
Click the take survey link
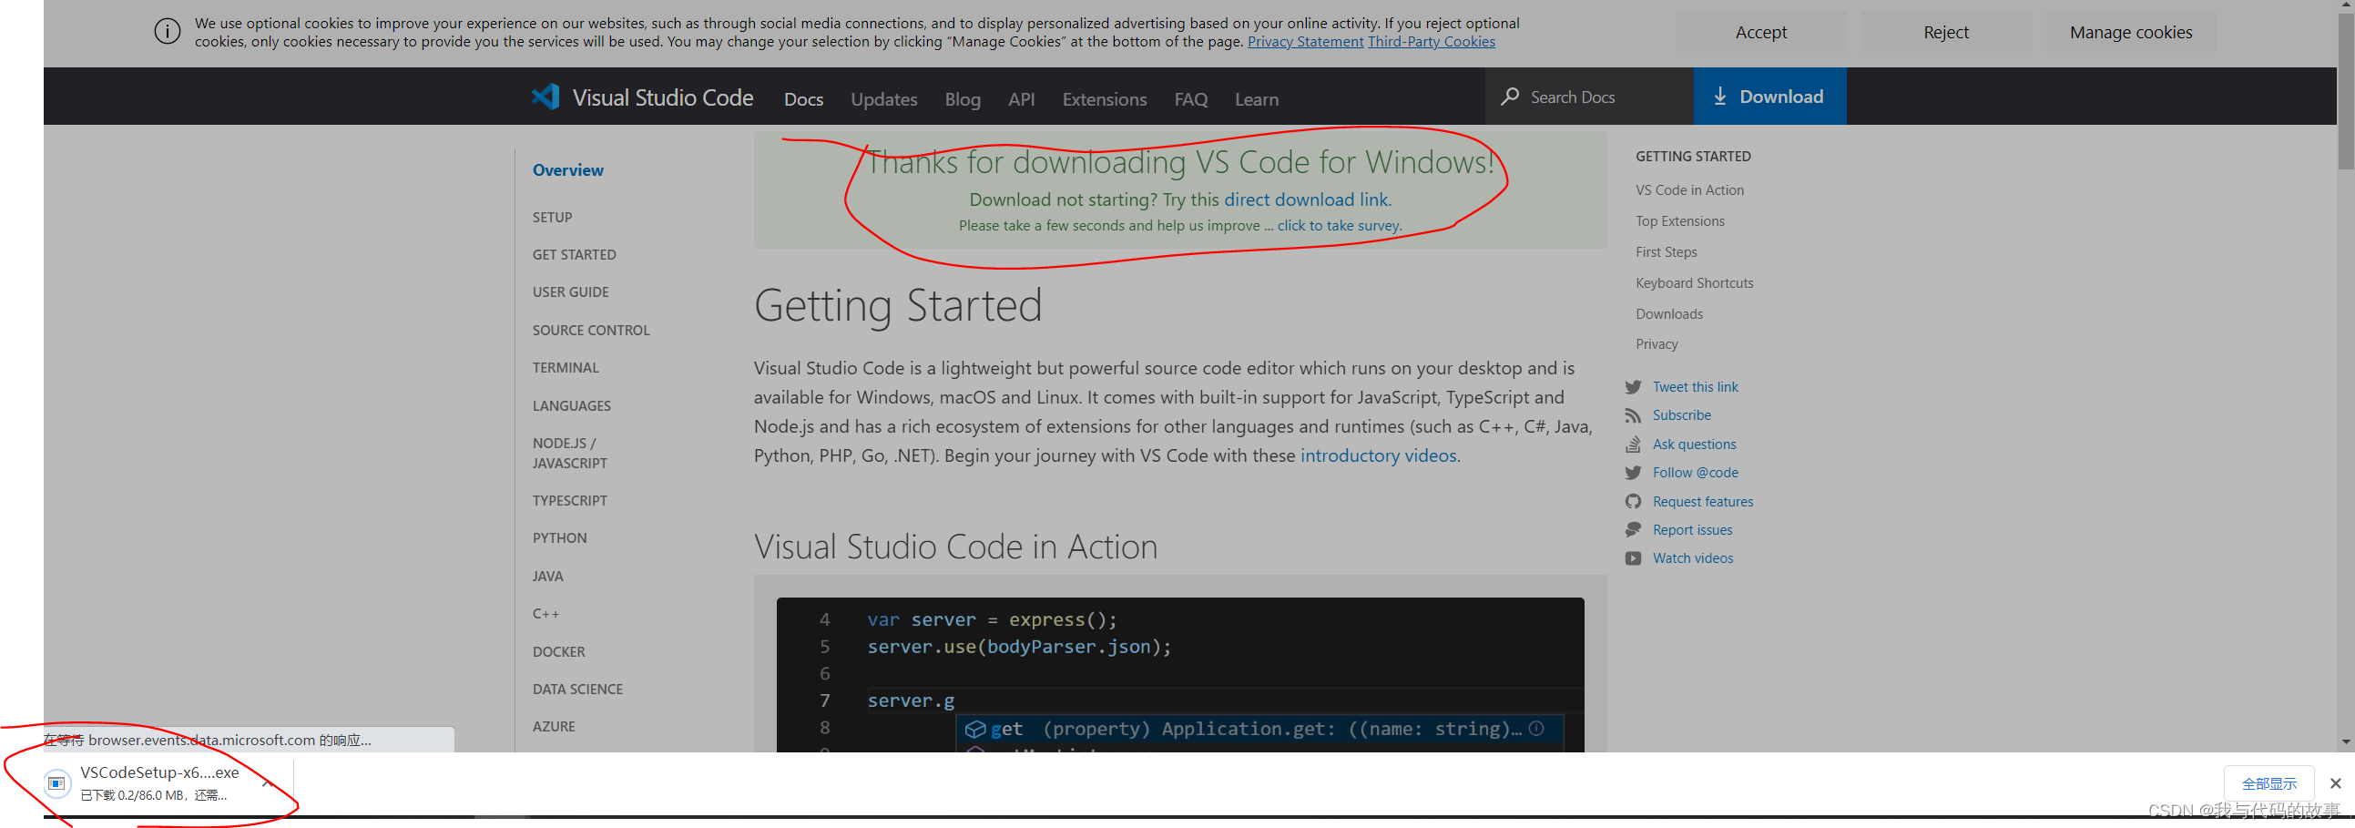[x=1338, y=225]
